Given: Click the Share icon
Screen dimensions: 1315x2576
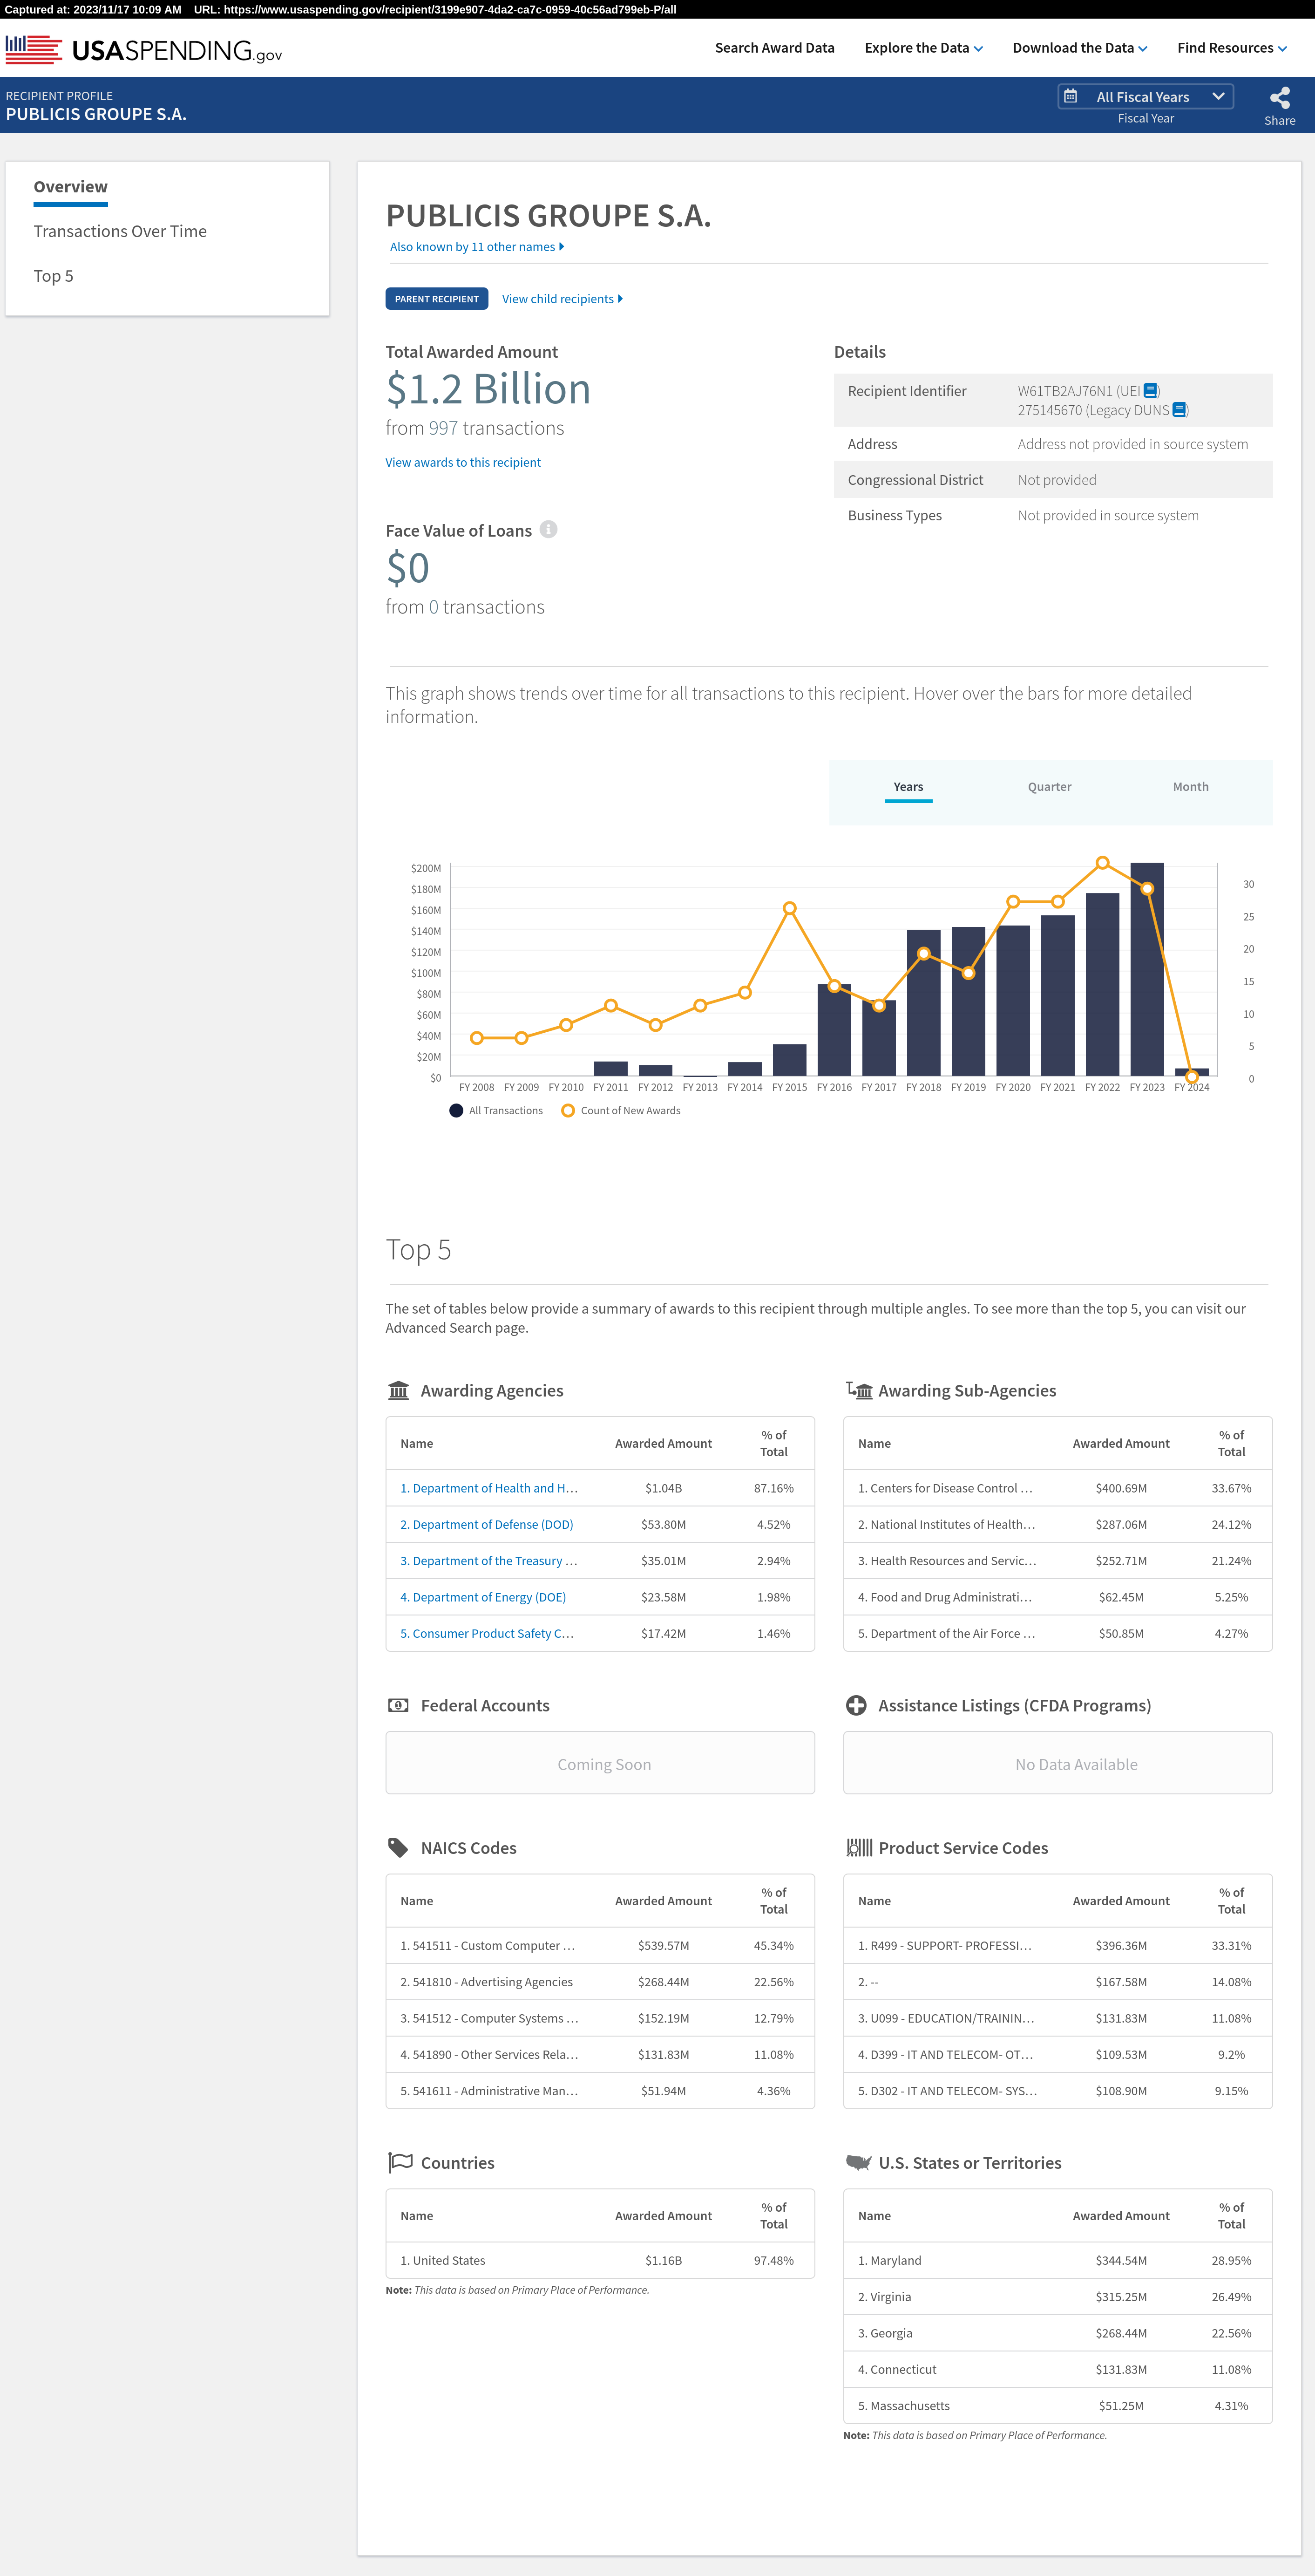Looking at the screenshot, I should [x=1279, y=98].
